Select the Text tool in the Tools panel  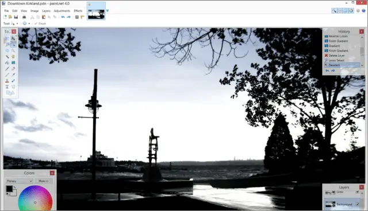[7, 87]
